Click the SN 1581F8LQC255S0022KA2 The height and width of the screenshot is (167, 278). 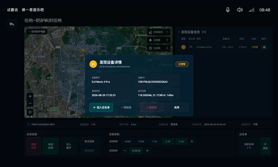point(153,82)
